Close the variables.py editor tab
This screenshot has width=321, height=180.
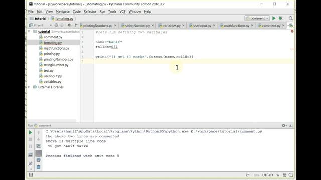click(x=183, y=25)
